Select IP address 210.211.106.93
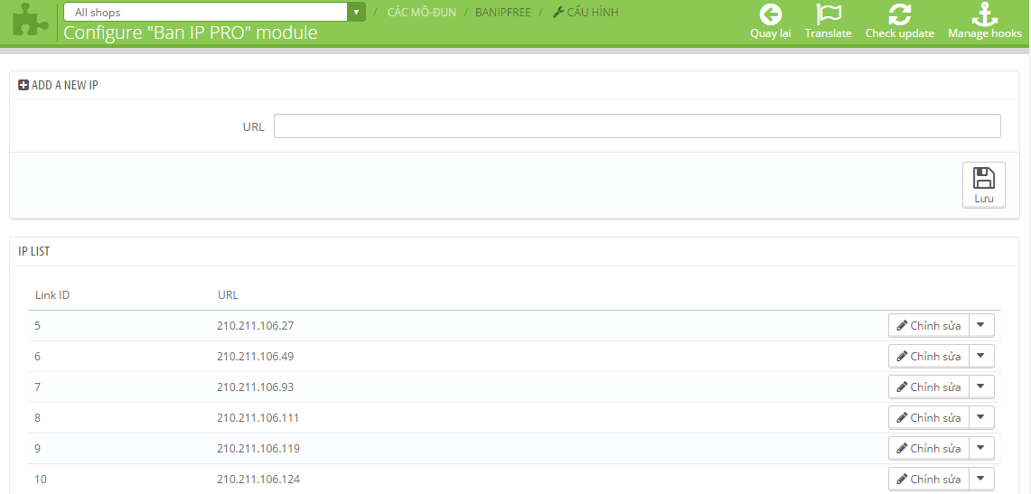The image size is (1031, 494). pyautogui.click(x=255, y=387)
